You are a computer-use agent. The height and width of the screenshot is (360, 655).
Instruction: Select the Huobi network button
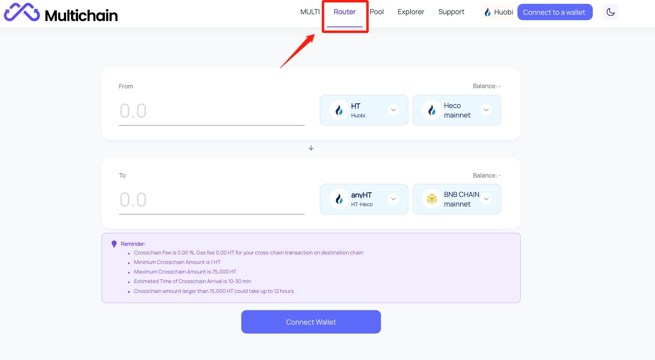click(x=498, y=12)
